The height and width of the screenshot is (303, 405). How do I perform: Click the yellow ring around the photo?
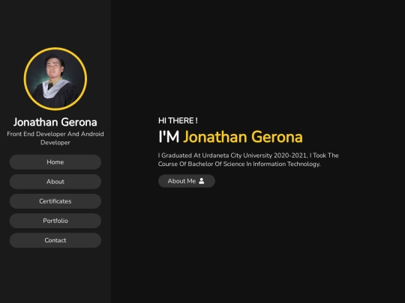(55, 48)
